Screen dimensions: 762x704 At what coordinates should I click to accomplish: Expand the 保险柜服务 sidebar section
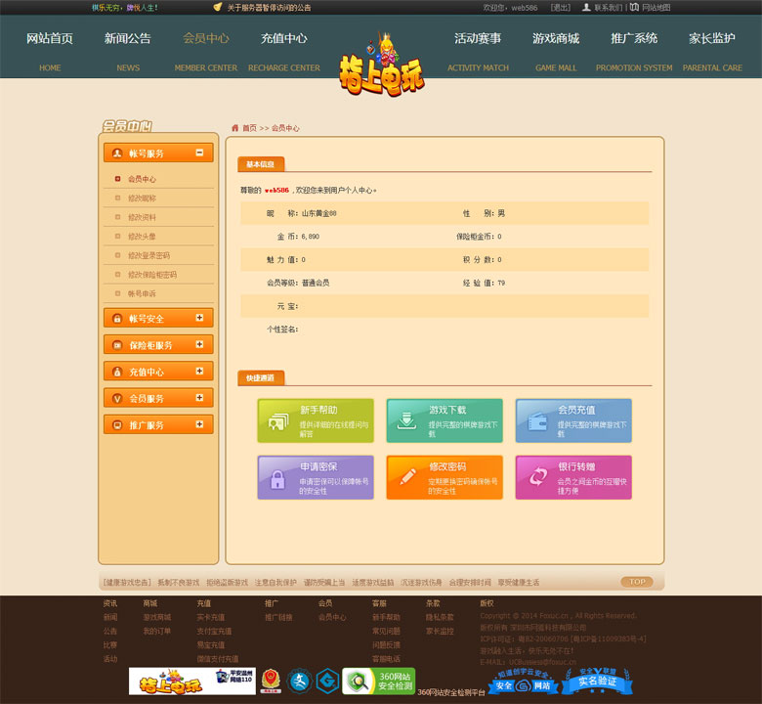point(199,344)
